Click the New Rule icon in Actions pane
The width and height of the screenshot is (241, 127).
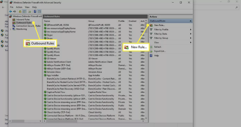point(151,25)
